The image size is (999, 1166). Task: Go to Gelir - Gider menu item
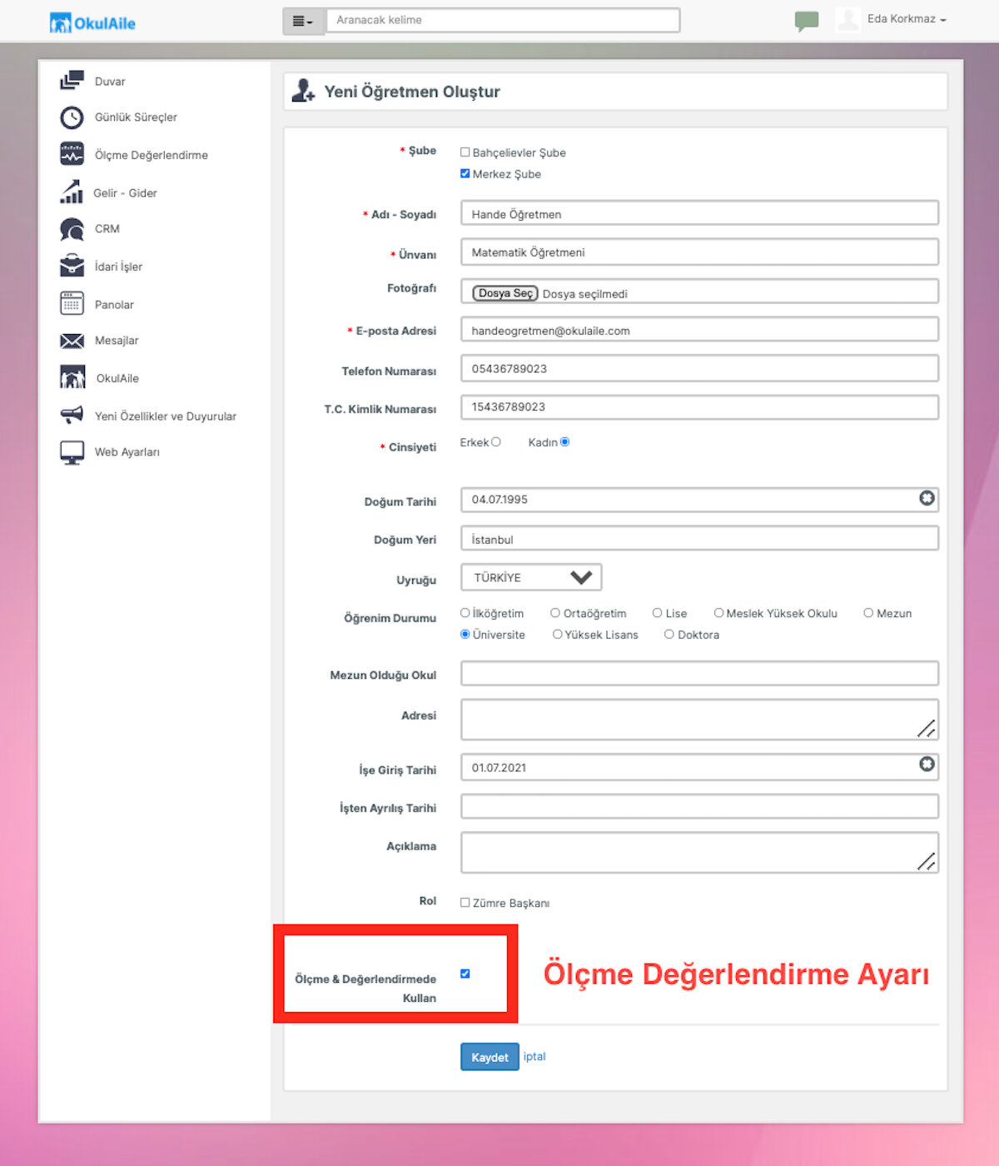(x=125, y=193)
